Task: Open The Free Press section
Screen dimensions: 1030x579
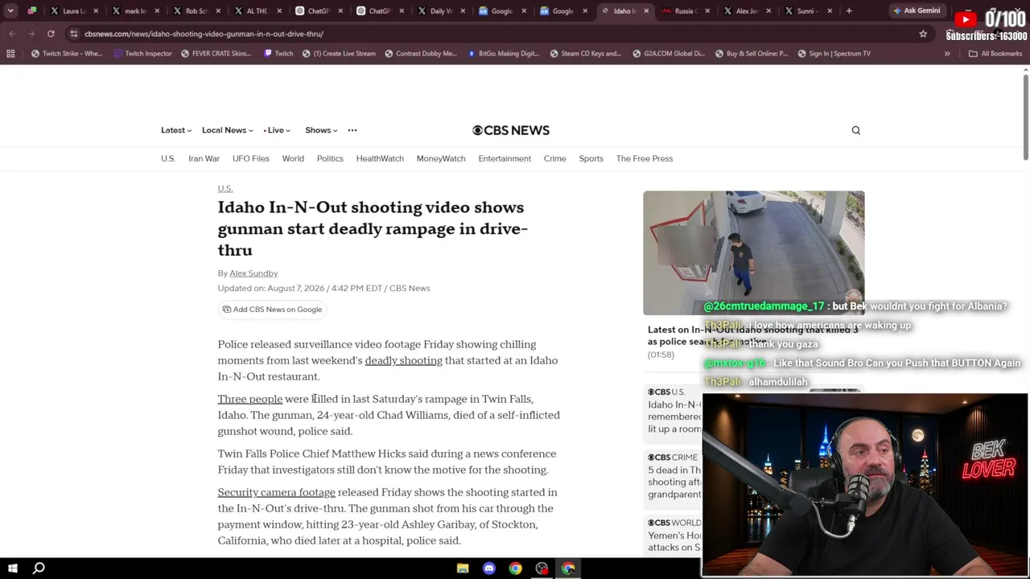Action: tap(645, 158)
